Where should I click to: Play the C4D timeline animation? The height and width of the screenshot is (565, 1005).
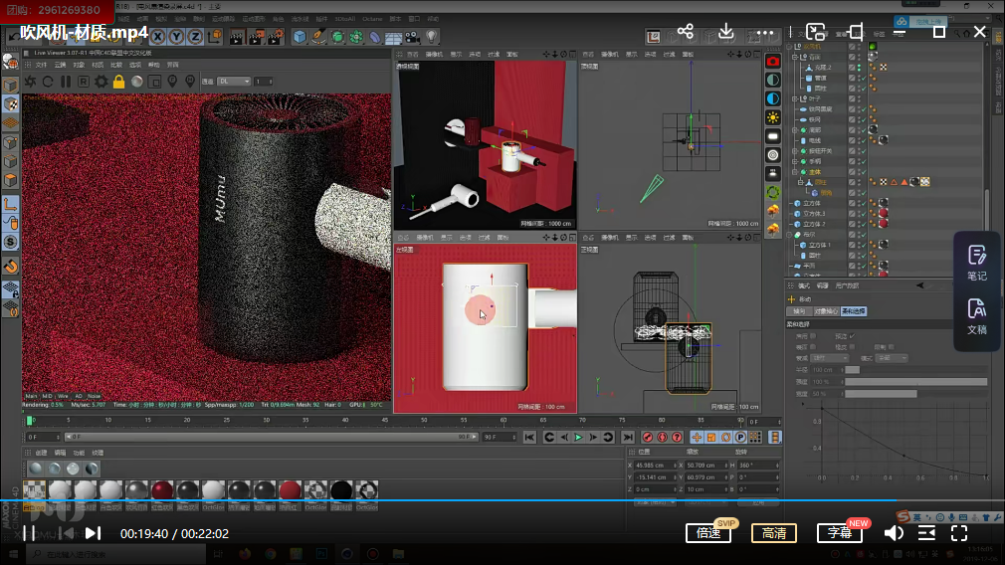coord(579,437)
